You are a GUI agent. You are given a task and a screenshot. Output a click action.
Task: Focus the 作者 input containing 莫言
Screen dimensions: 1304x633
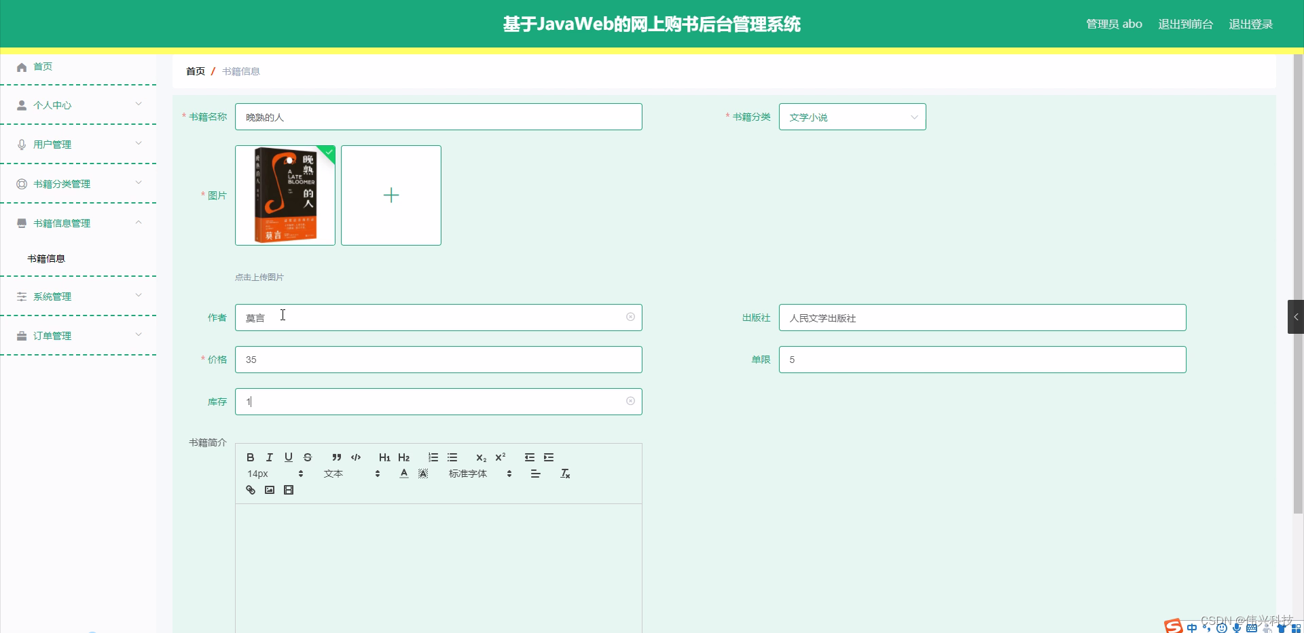pos(439,318)
